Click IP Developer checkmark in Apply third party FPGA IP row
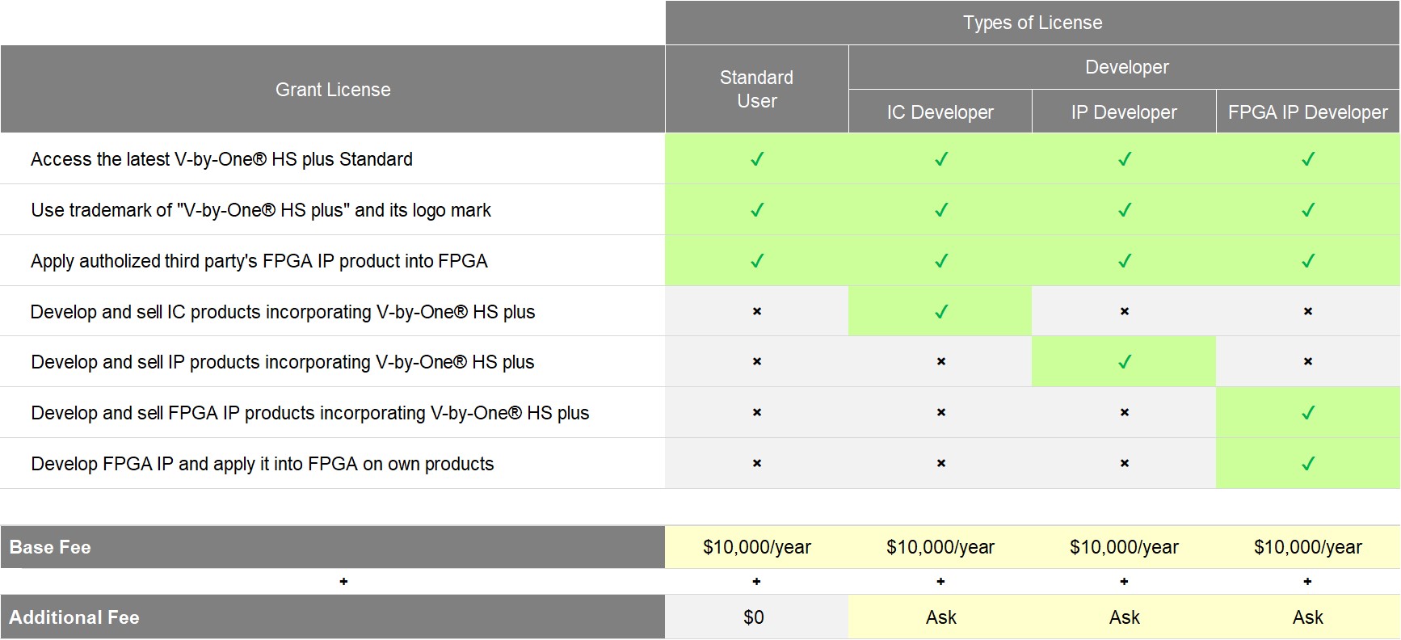This screenshot has height=640, width=1401. click(x=1125, y=261)
